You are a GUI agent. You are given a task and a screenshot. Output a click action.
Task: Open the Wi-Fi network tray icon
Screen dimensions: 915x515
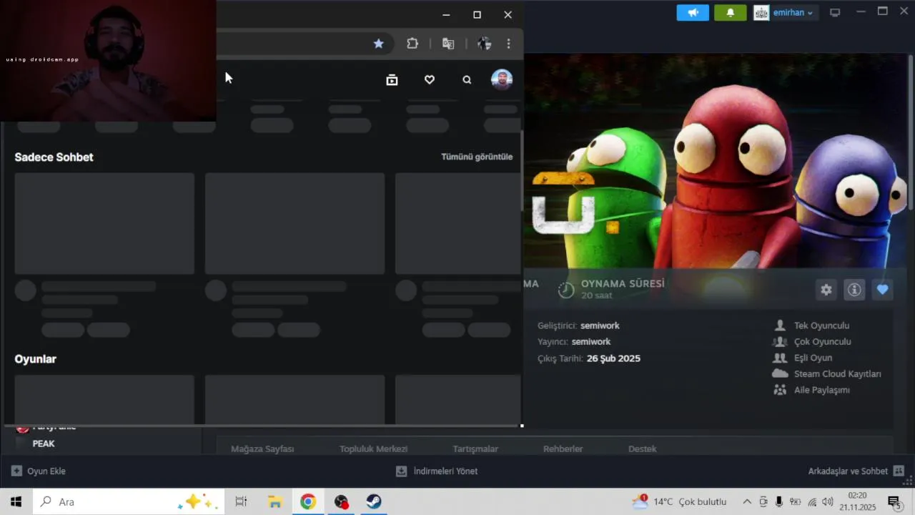tap(811, 501)
